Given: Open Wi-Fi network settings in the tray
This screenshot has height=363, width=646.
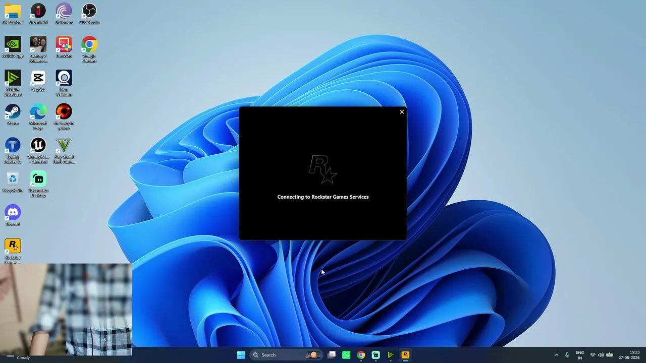Looking at the screenshot, I should click(x=593, y=355).
